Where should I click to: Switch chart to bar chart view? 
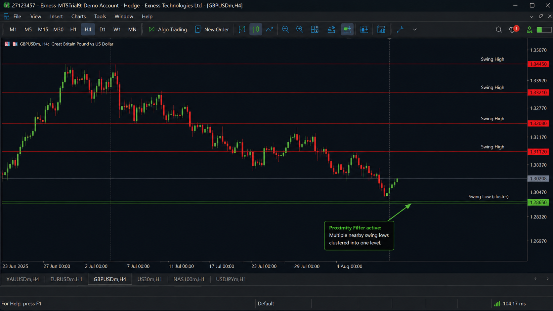(x=242, y=29)
